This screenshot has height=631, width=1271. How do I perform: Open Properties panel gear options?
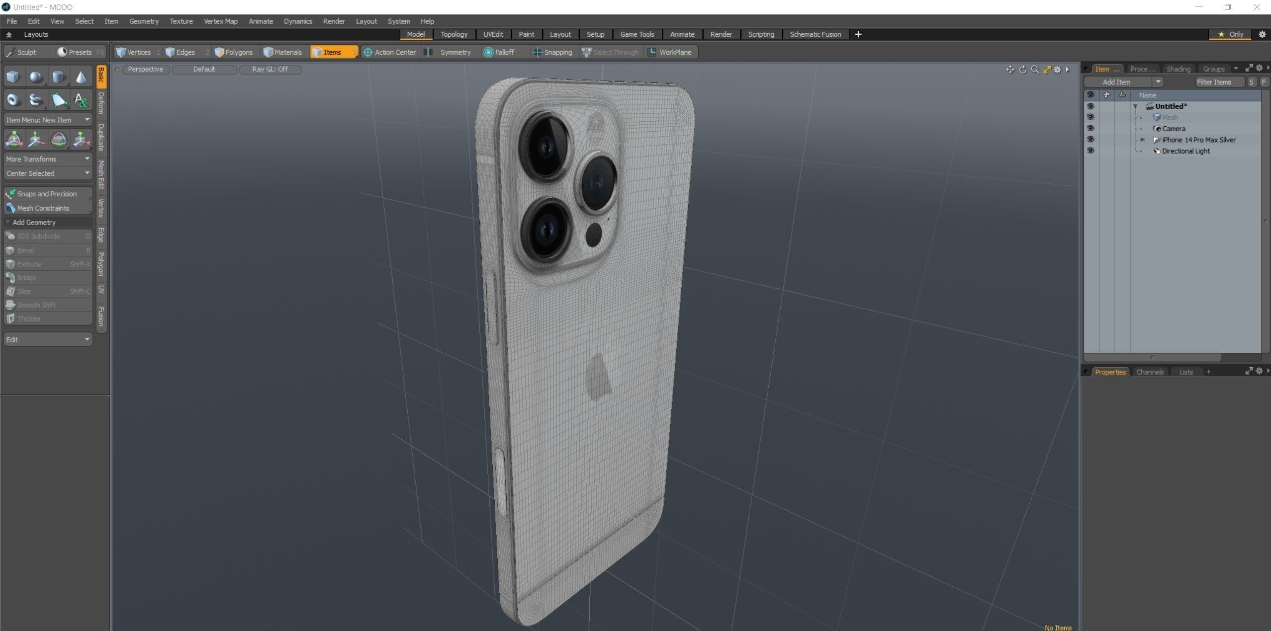point(1259,371)
